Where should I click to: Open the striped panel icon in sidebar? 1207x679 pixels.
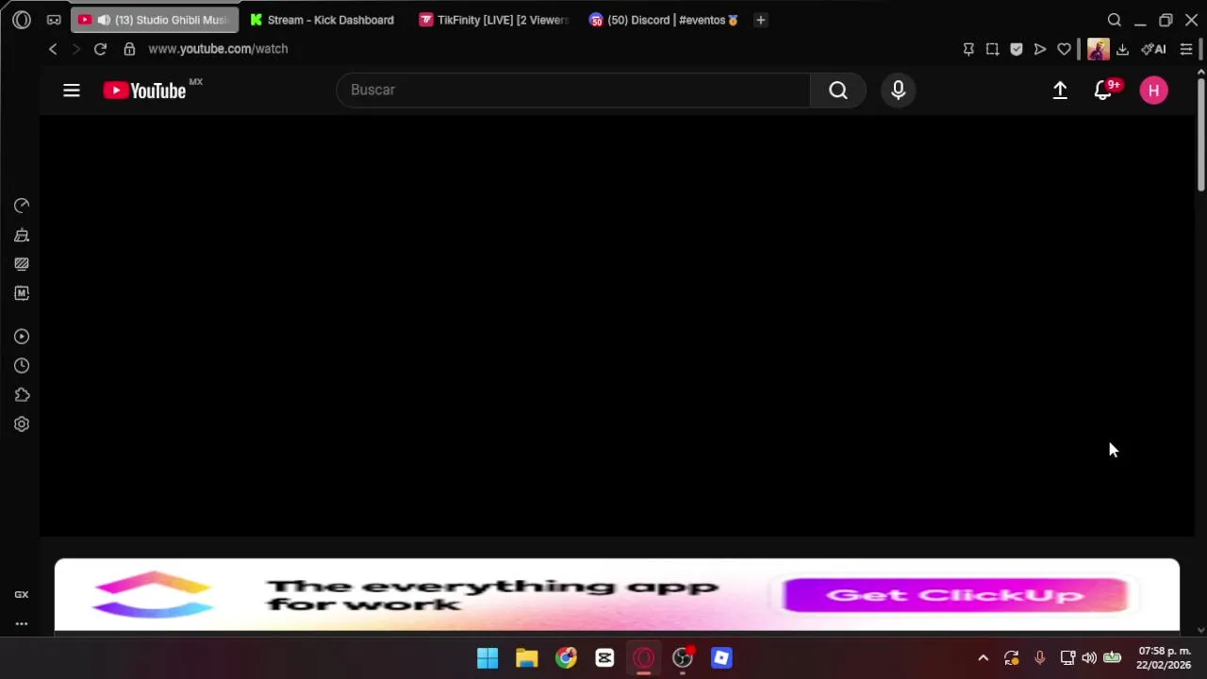click(22, 264)
